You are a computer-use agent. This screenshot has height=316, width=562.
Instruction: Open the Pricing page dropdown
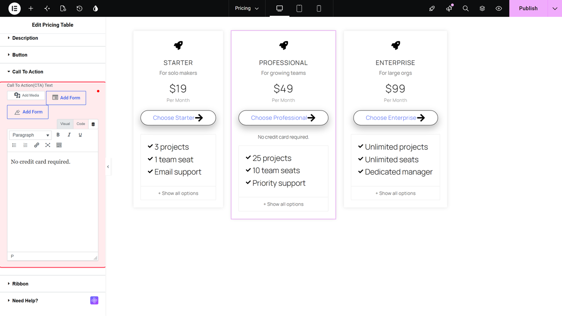pos(247,8)
